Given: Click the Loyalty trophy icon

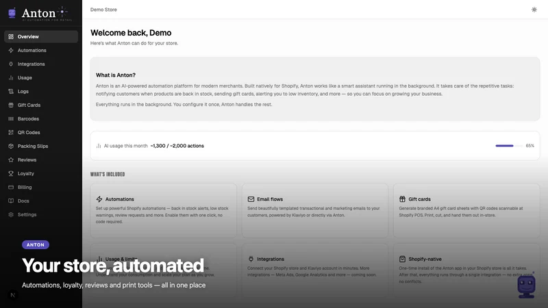Looking at the screenshot, I should coord(11,174).
